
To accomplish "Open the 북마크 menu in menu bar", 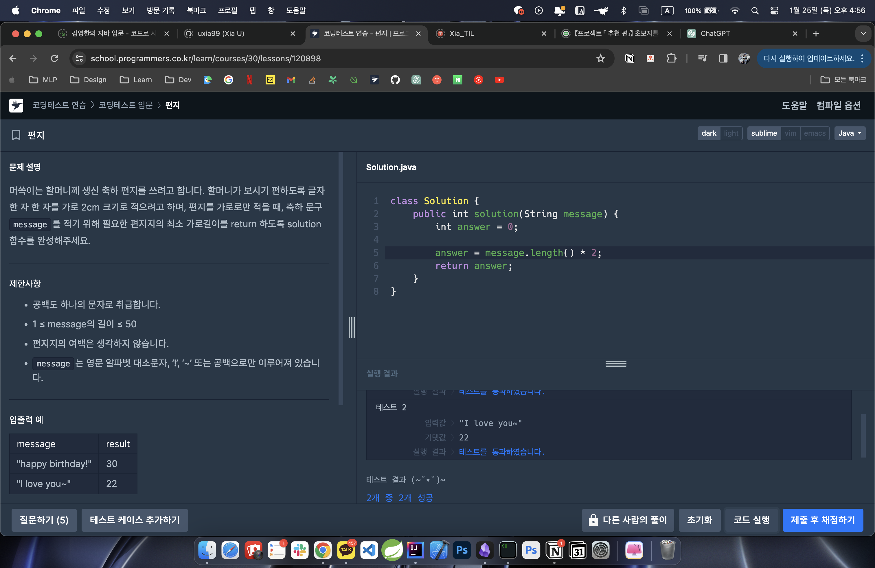I will tap(196, 10).
